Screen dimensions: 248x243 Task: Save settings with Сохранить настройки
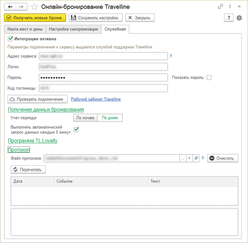click(x=95, y=18)
